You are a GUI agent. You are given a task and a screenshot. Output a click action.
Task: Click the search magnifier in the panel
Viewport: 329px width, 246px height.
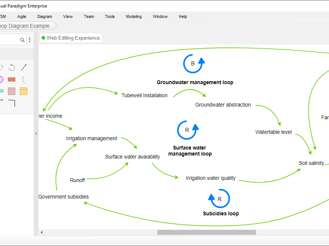click(22, 40)
